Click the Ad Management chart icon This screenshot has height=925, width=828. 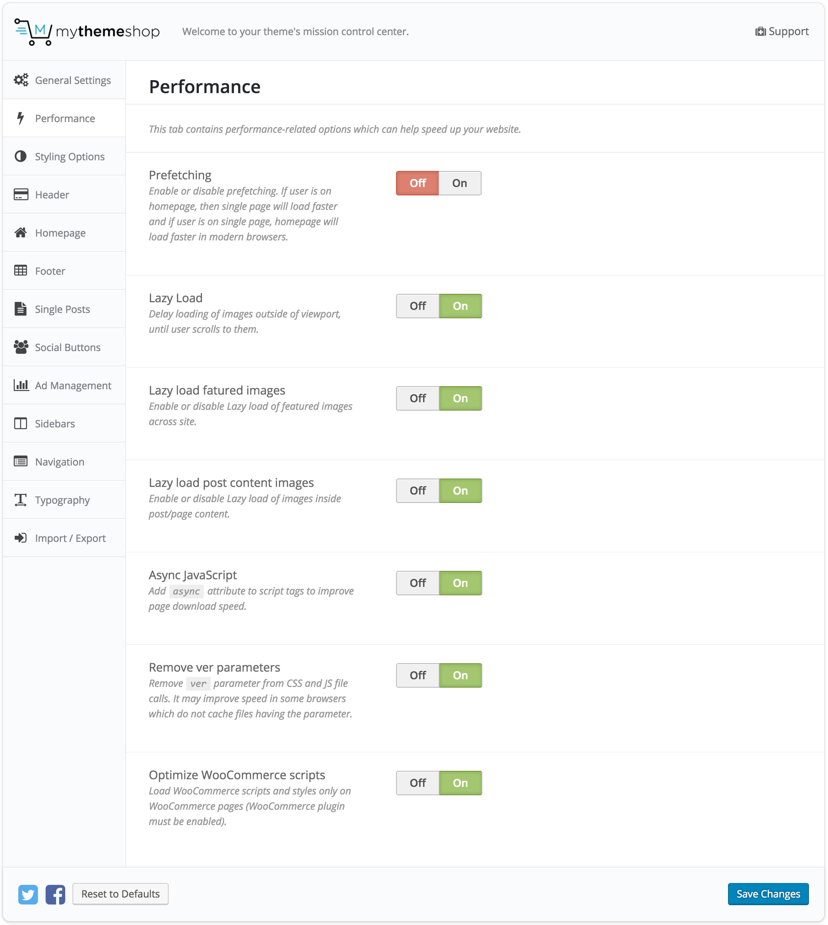pos(21,385)
